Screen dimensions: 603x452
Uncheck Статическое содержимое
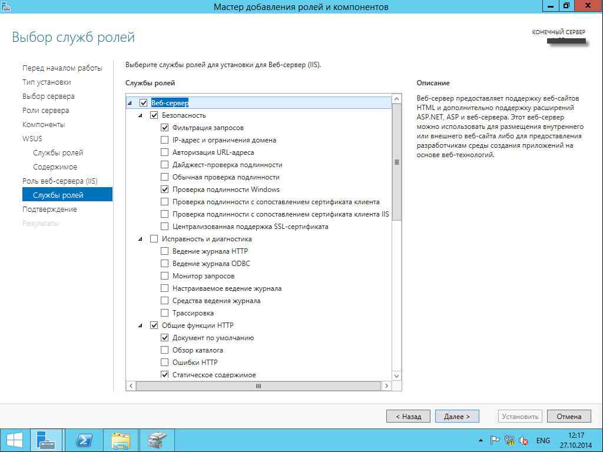[x=165, y=374]
